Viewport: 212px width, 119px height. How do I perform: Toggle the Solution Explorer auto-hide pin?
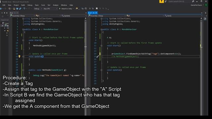tap(4, 13)
